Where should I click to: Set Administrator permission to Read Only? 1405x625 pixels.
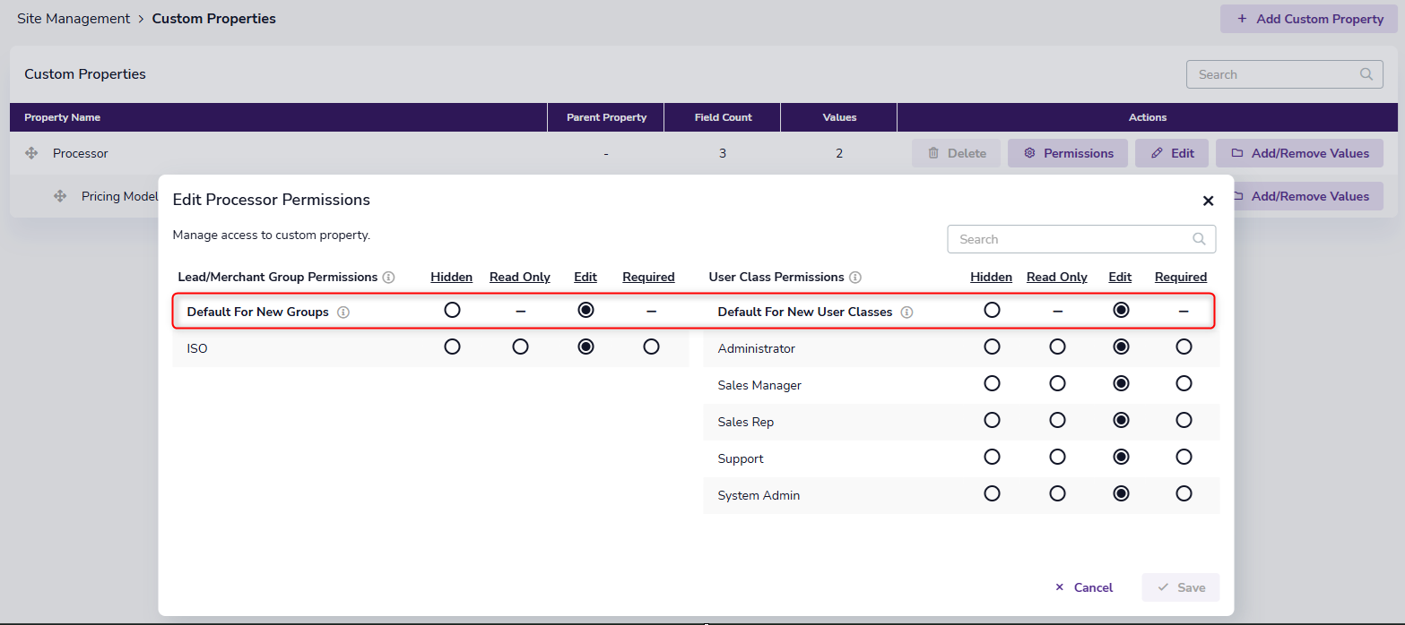(x=1057, y=347)
